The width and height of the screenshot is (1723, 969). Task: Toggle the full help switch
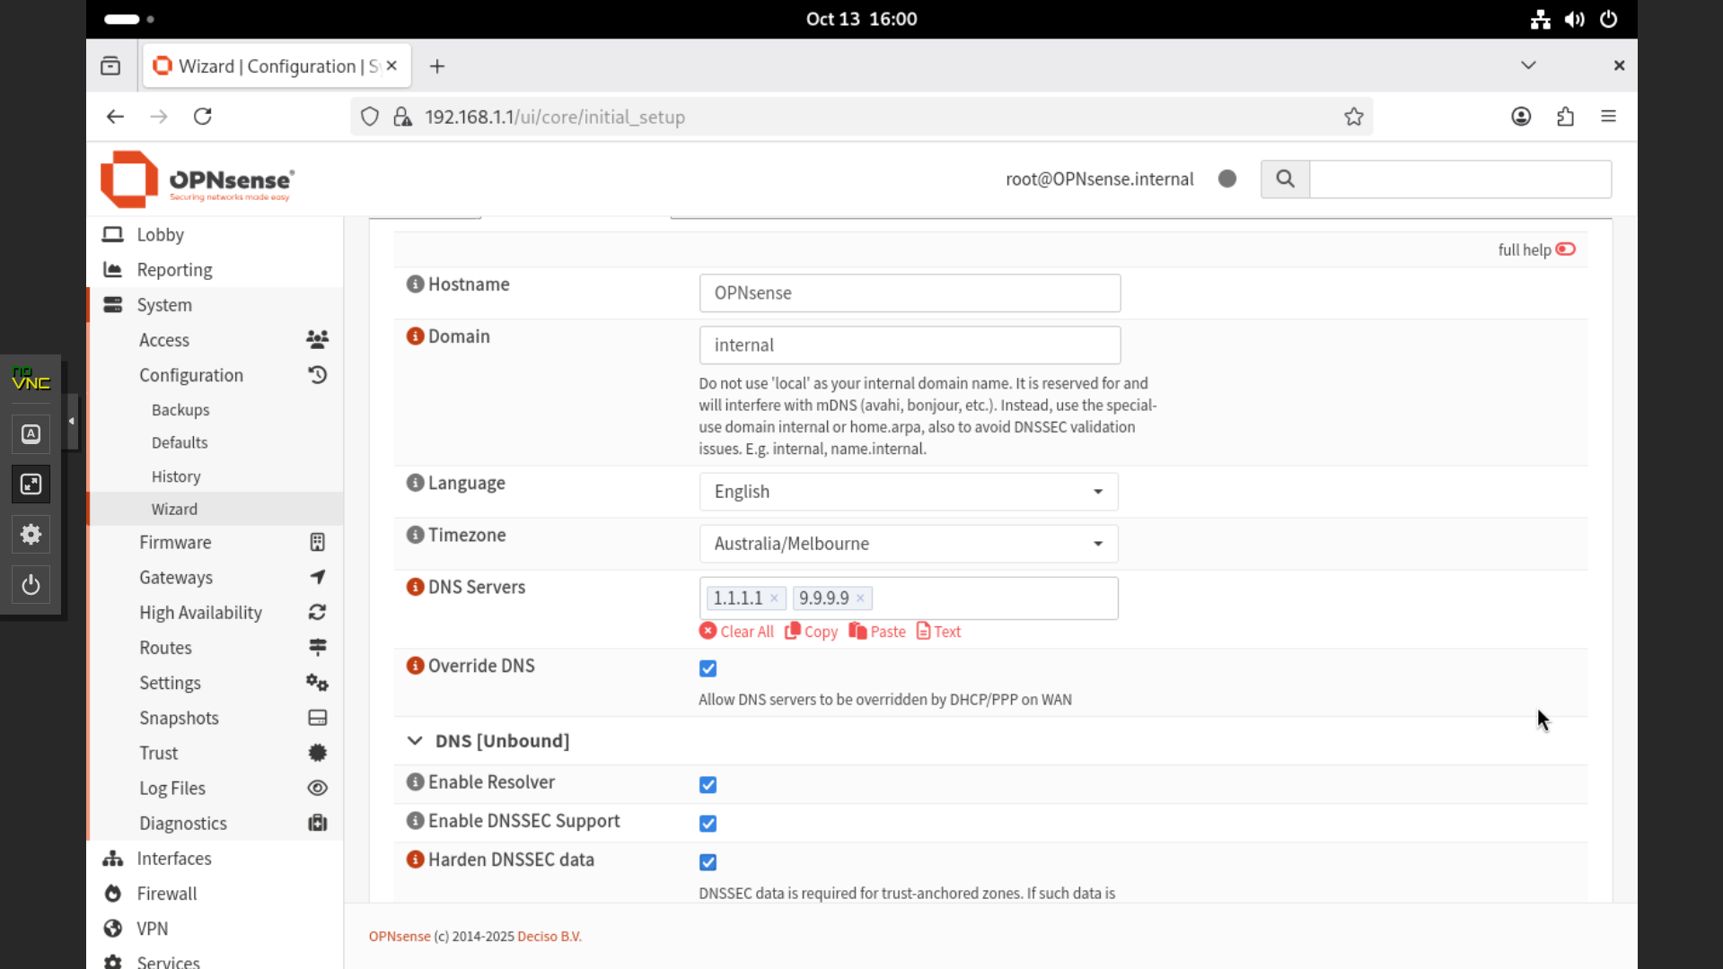tap(1565, 249)
